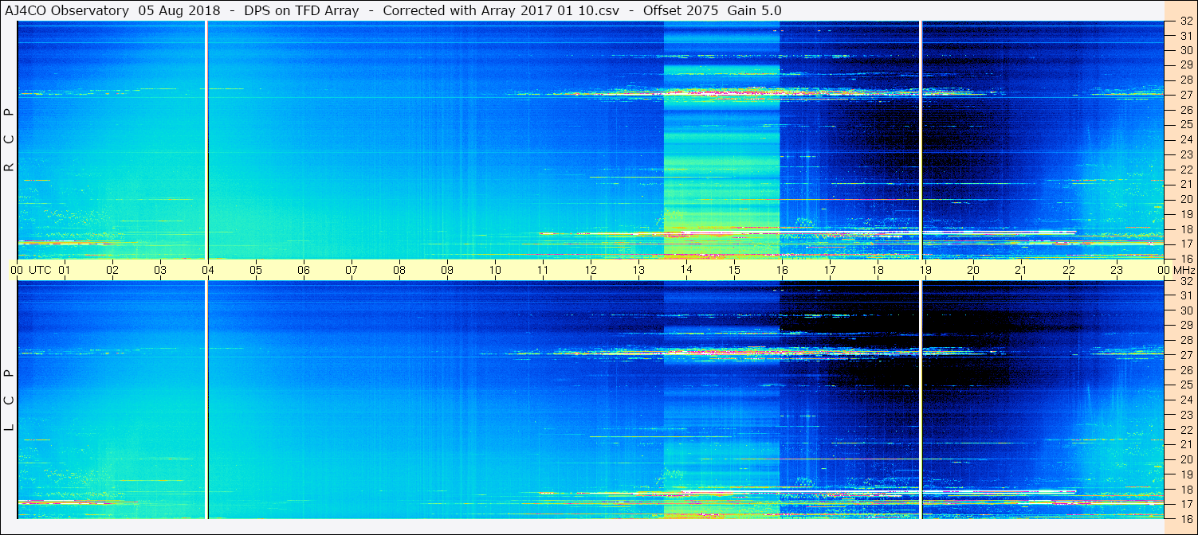The image size is (1198, 535).
Task: Select hour 06 on the UTC axis
Action: click(304, 270)
